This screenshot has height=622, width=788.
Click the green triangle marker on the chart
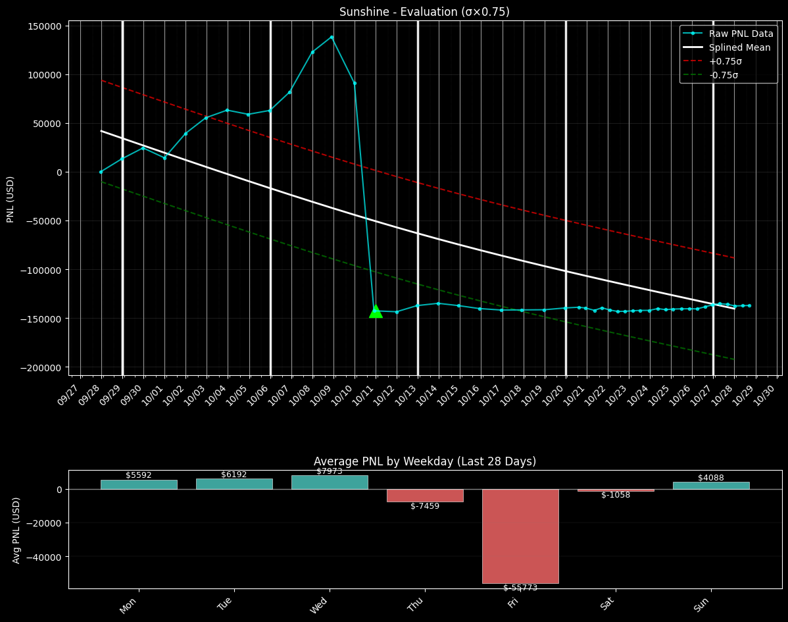(x=376, y=311)
